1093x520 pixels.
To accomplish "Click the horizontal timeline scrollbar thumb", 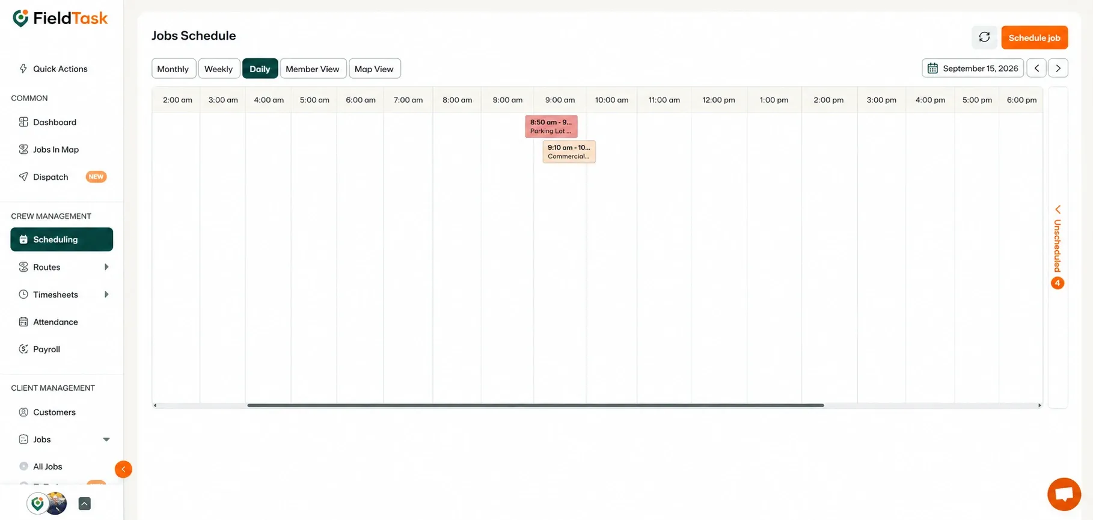I will [x=535, y=405].
